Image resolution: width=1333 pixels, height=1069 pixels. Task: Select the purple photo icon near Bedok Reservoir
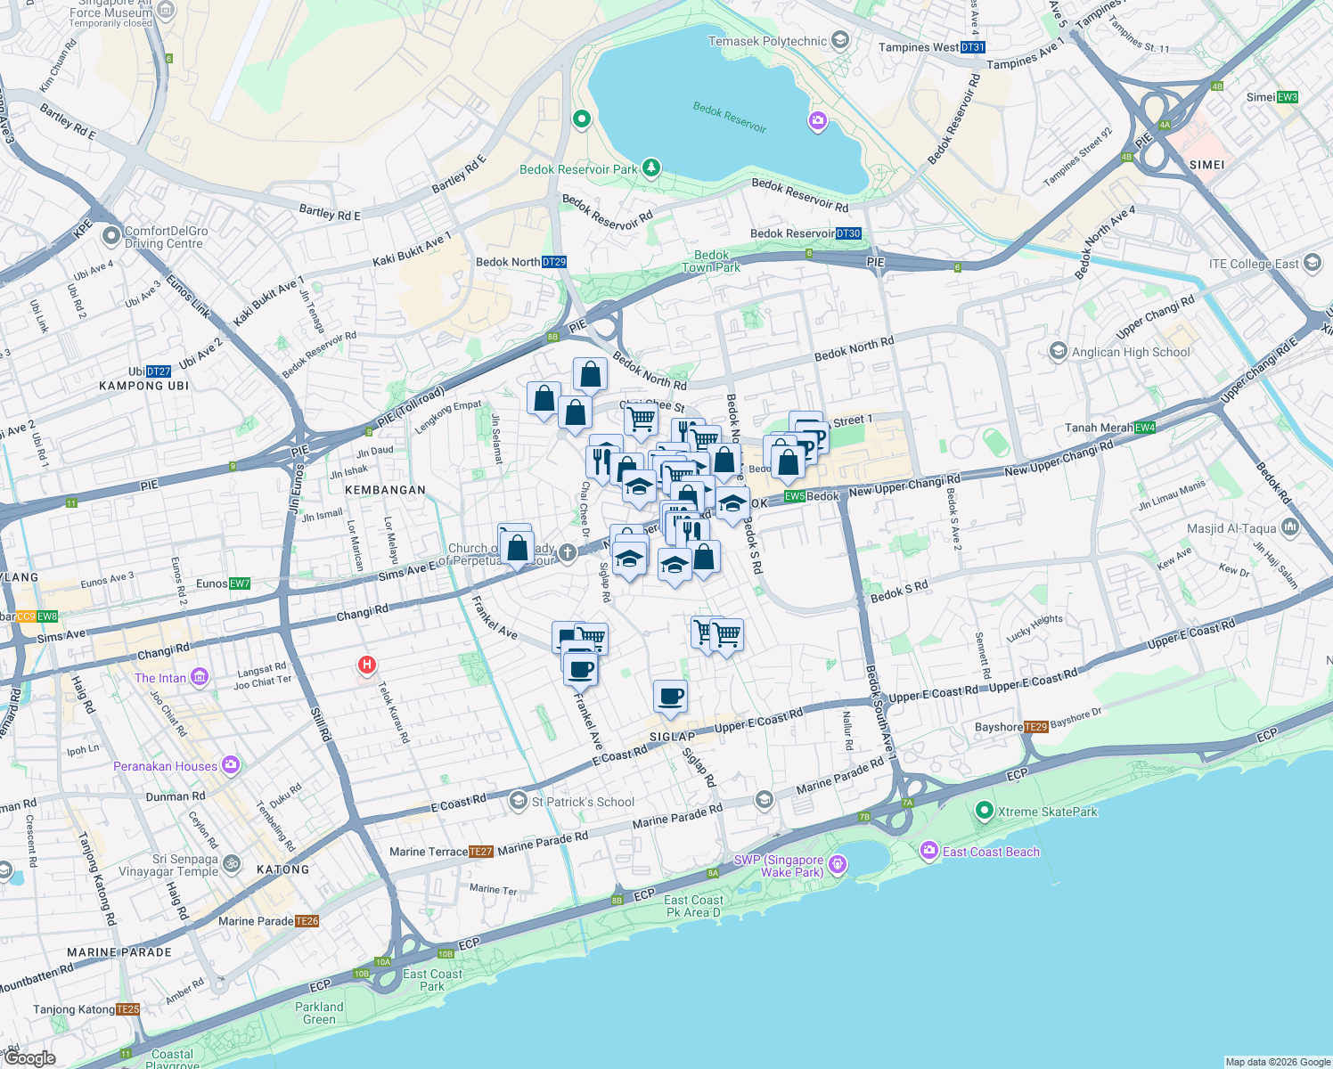pyautogui.click(x=817, y=121)
